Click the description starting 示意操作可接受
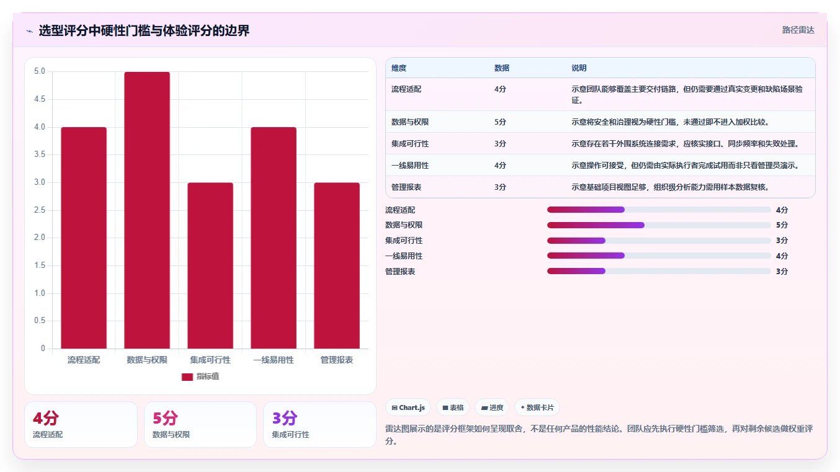 click(686, 166)
